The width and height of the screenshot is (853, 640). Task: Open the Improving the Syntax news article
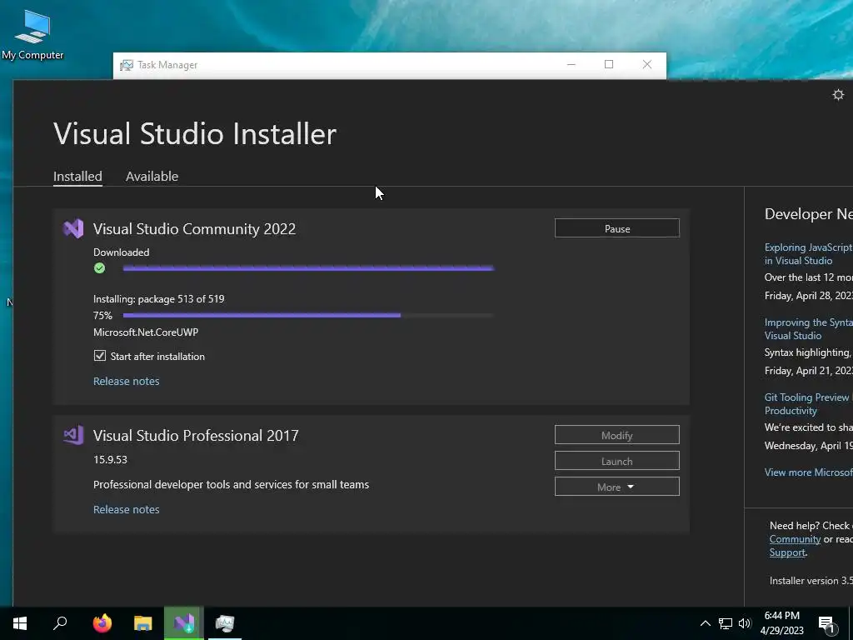tap(808, 328)
